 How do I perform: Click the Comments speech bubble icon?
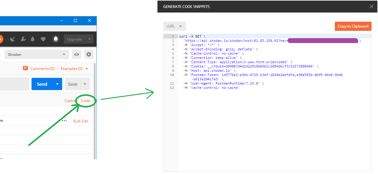click(x=25, y=68)
